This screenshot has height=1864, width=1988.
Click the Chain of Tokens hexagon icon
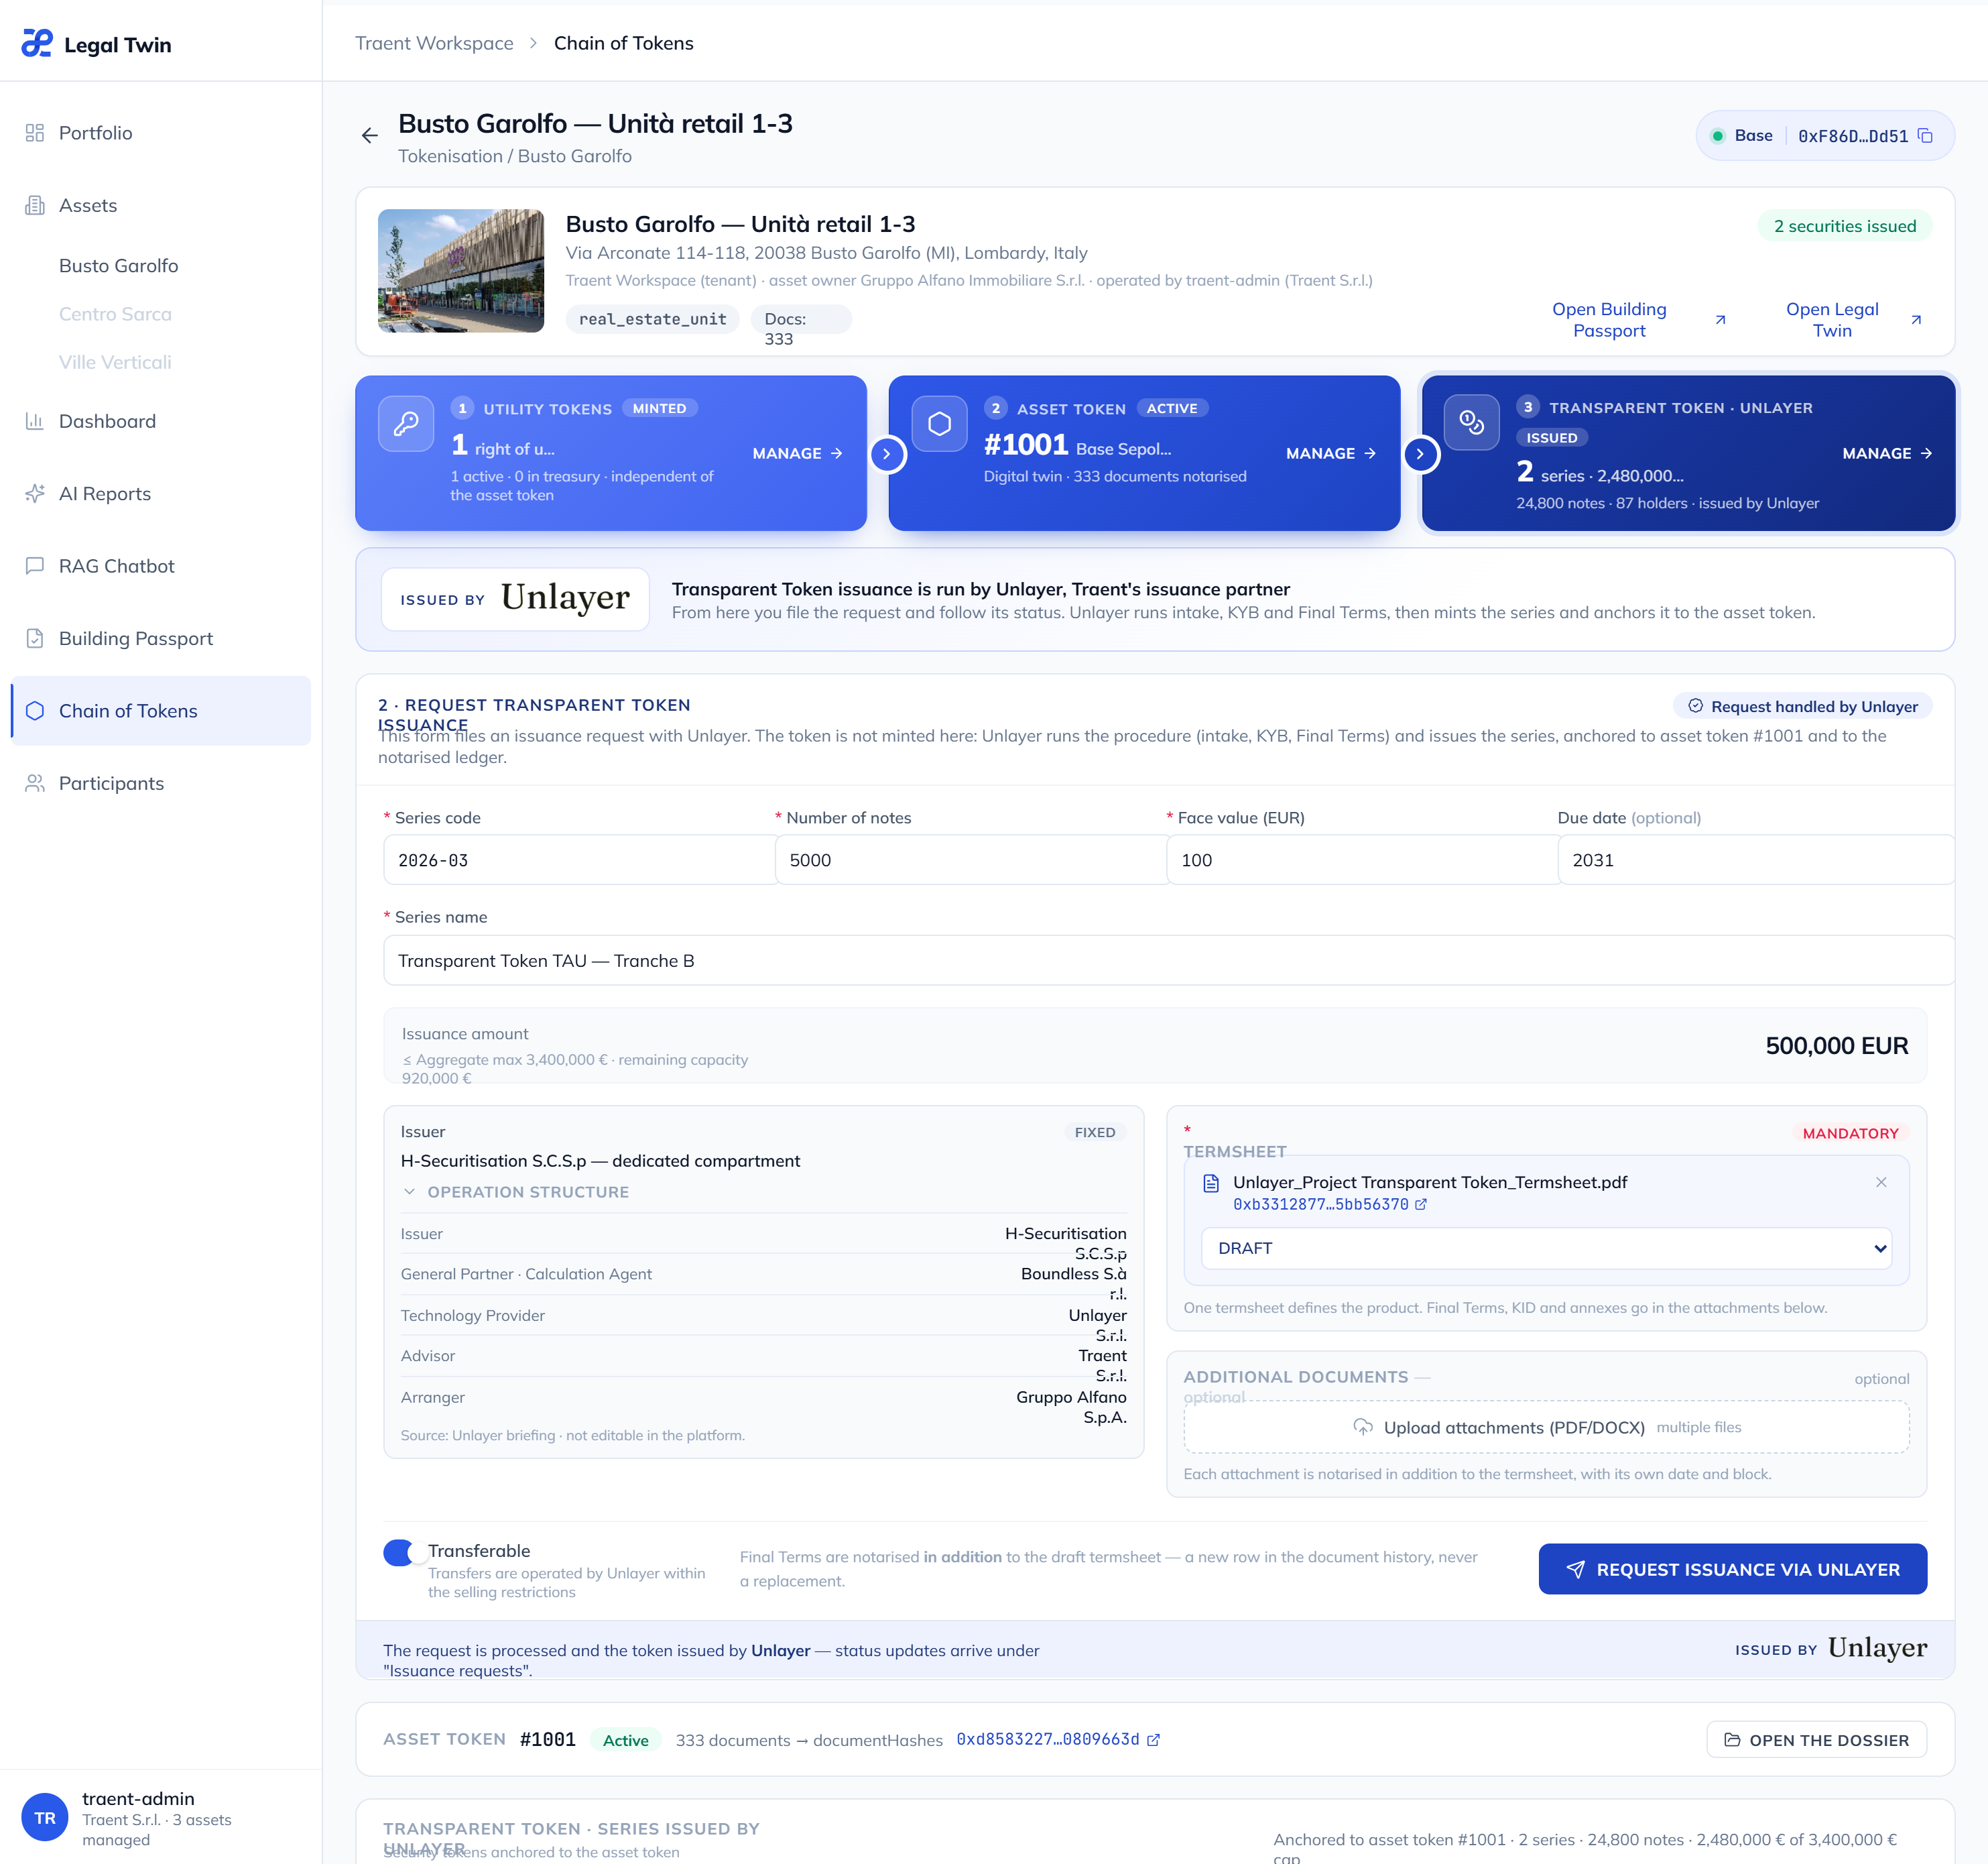[x=35, y=710]
